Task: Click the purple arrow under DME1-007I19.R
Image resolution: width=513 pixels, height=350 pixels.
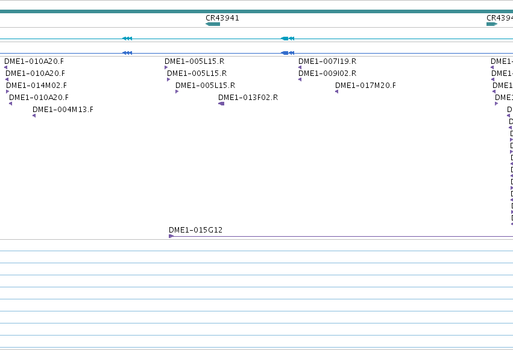Action: tap(300, 67)
